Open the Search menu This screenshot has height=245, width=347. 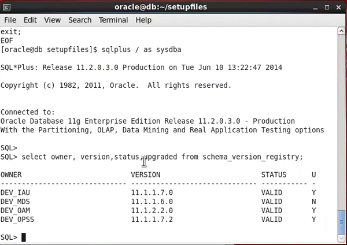tap(80, 20)
